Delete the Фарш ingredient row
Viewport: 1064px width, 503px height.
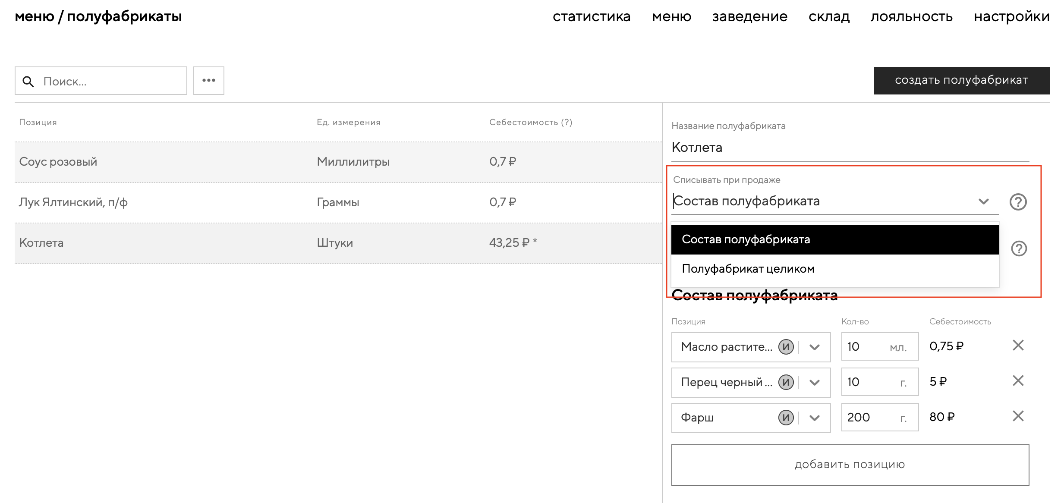[1018, 416]
